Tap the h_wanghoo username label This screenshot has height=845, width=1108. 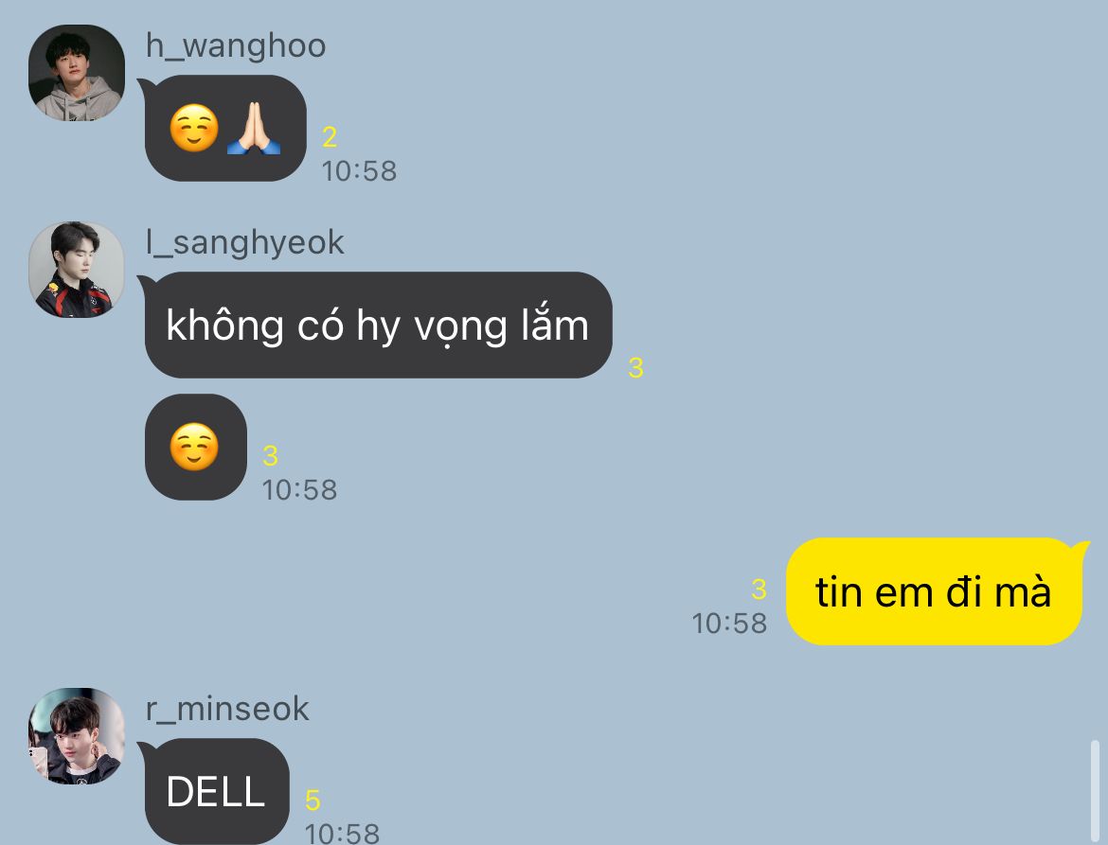tap(235, 45)
